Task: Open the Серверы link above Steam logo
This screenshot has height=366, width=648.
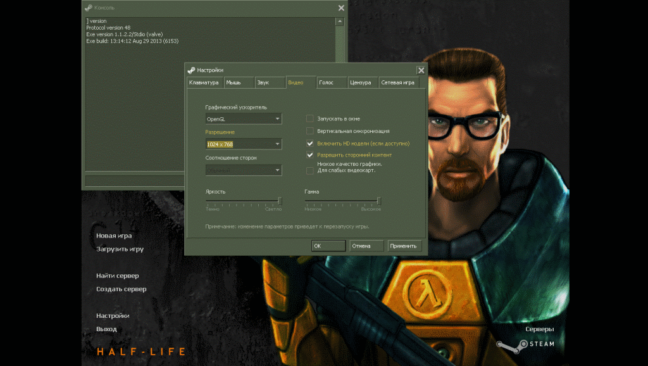Action: click(539, 329)
